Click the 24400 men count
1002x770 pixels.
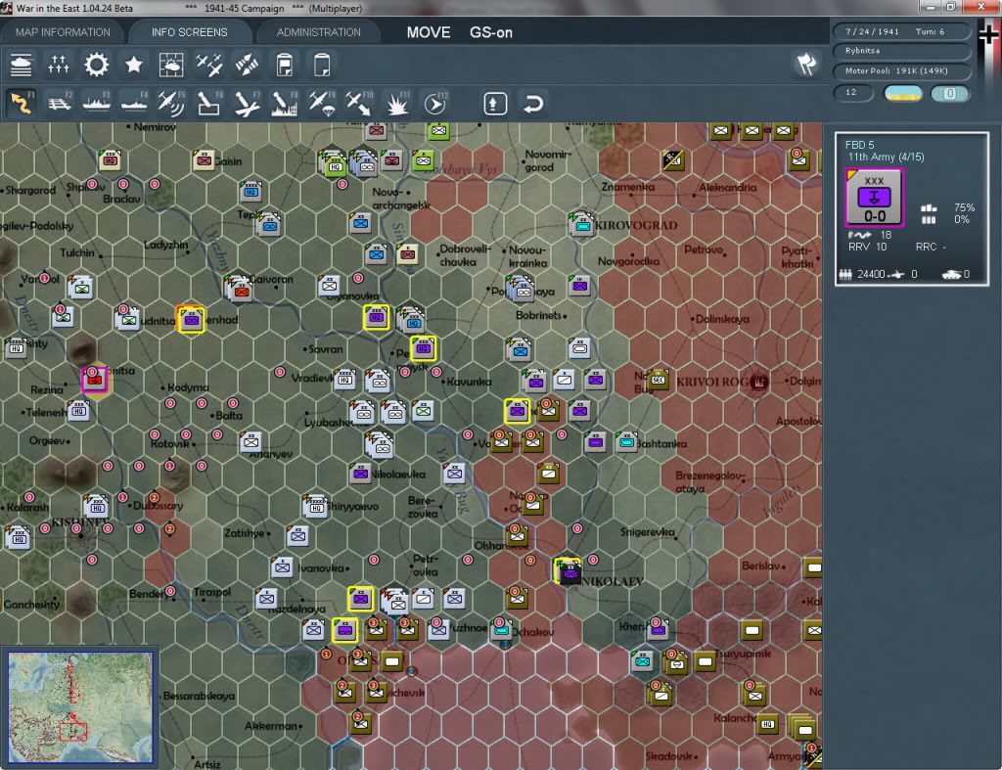[x=871, y=274]
